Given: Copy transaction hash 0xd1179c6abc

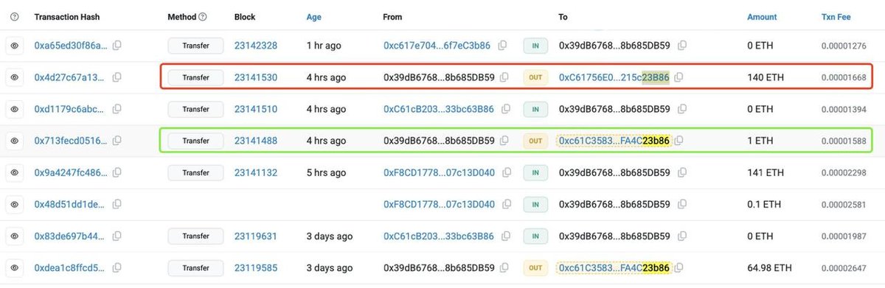Looking at the screenshot, I should pos(117,109).
